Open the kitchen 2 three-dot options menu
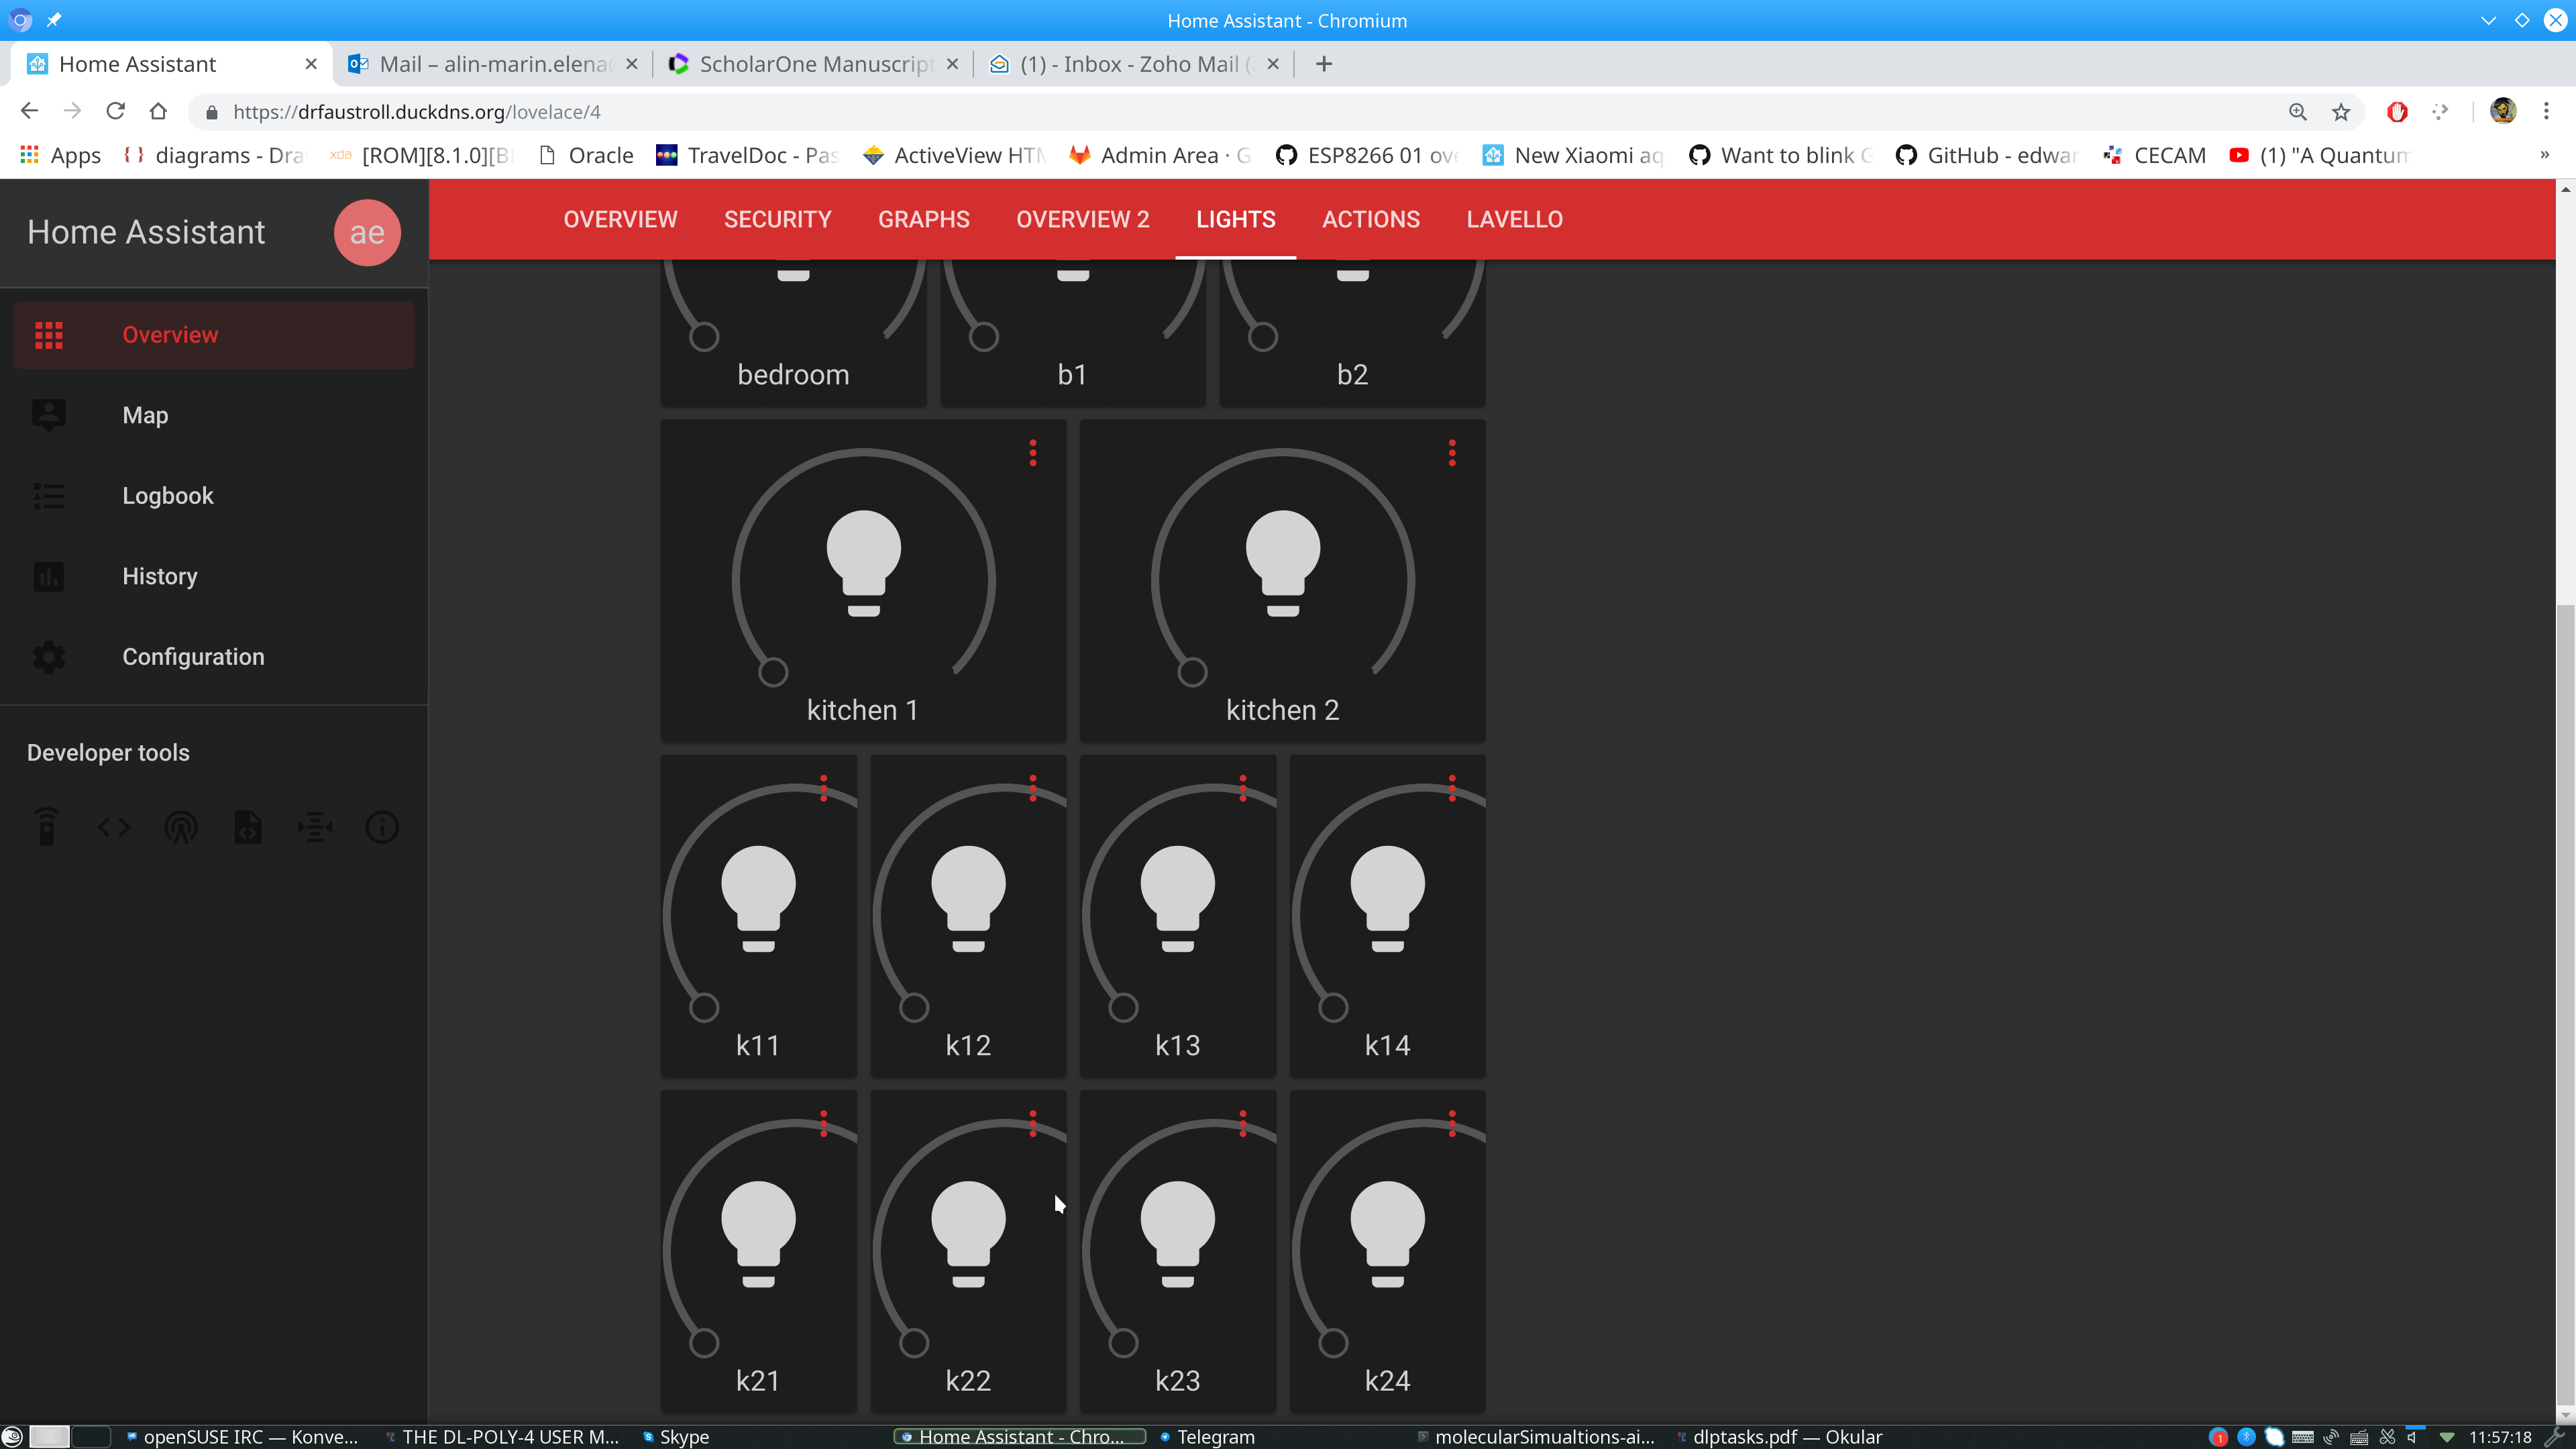2576x1449 pixels. 1452,453
